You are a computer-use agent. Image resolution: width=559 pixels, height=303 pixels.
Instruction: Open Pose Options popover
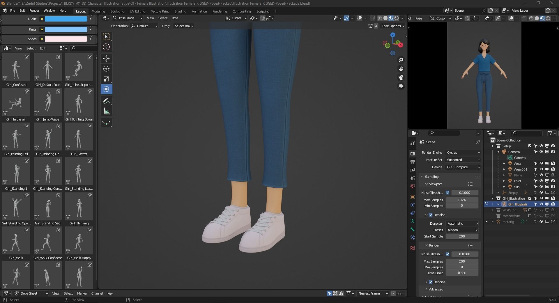[x=393, y=26]
